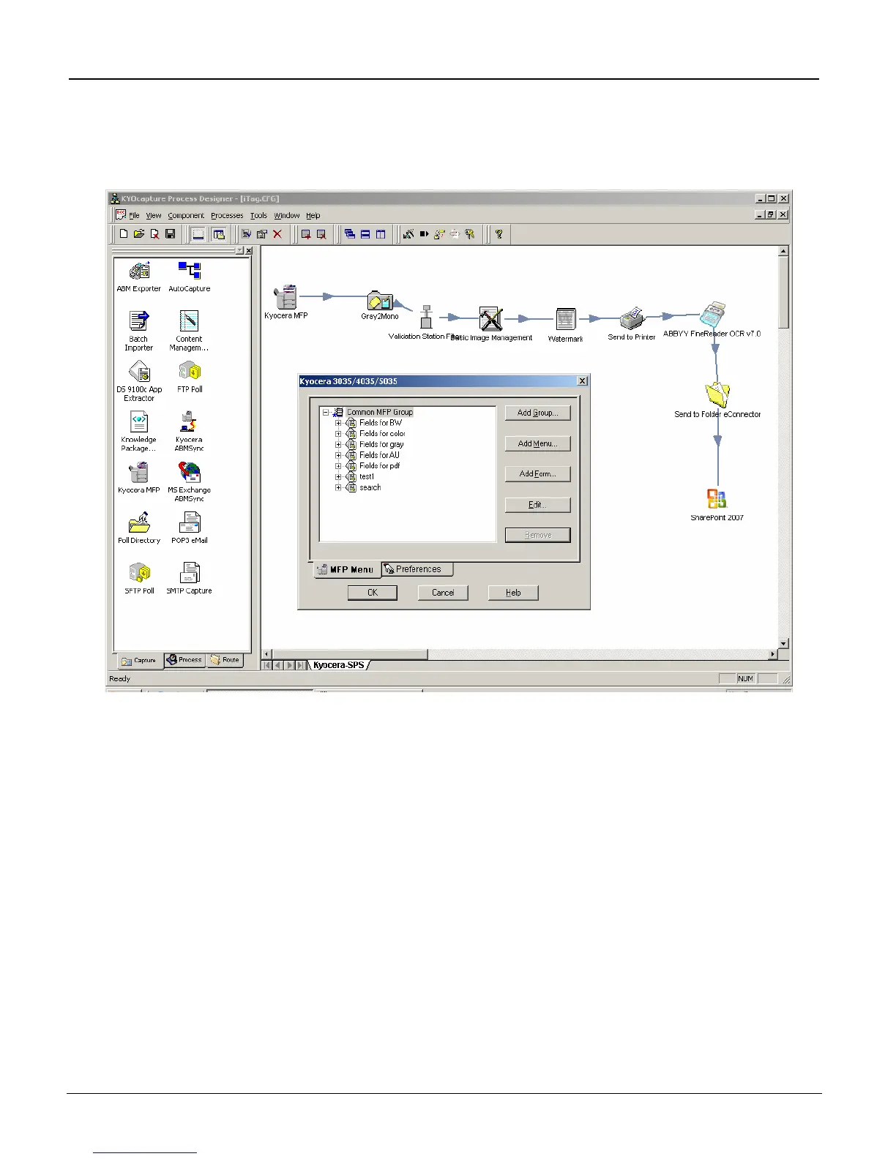Select the Knowledge Package component
The width and height of the screenshot is (896, 1159).
click(139, 432)
